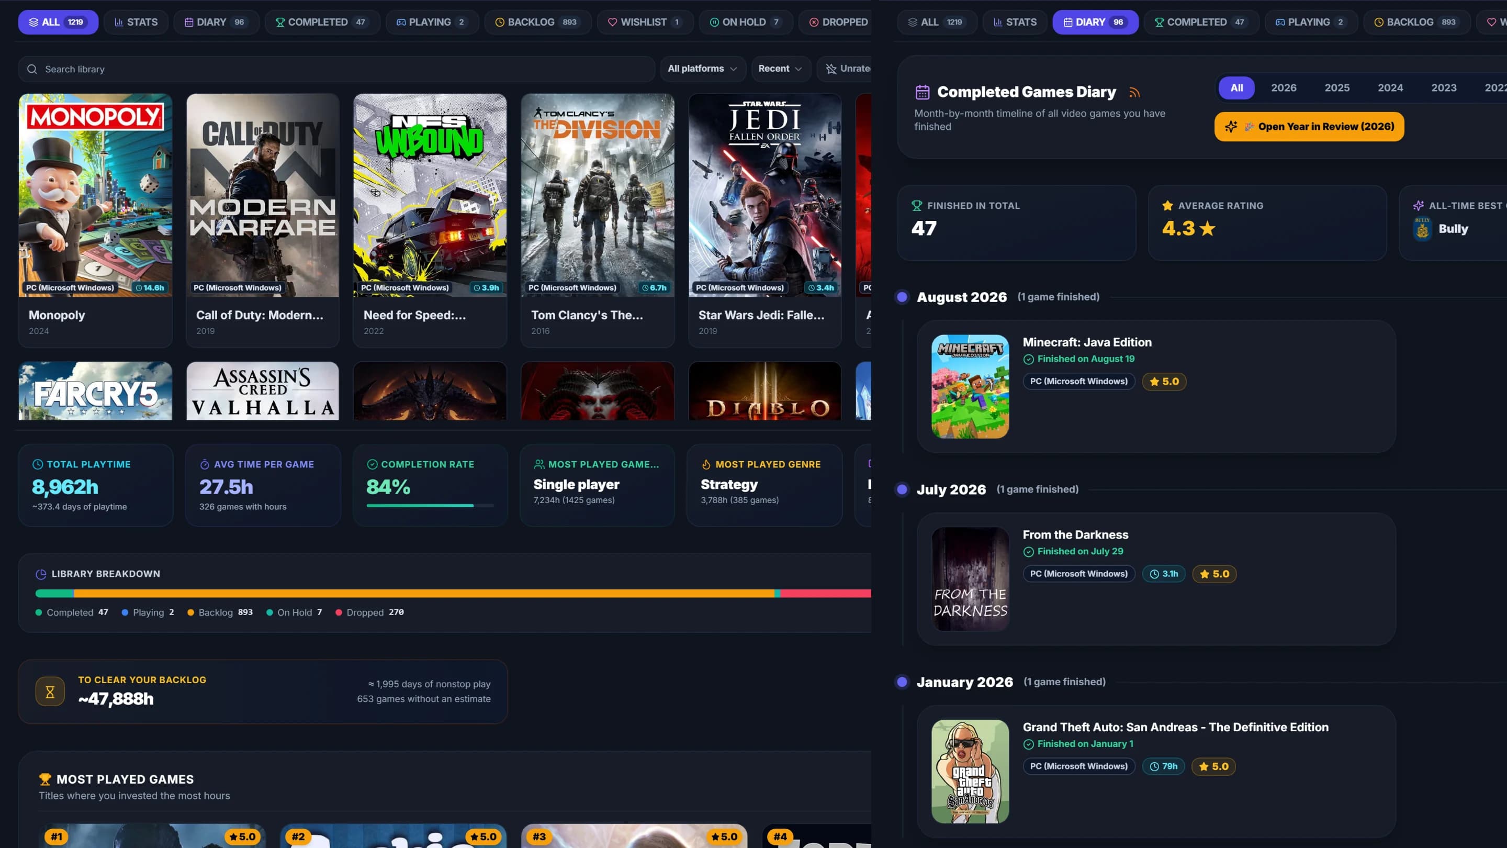The image size is (1507, 848).
Task: Select the All years filter in the diary
Action: pyautogui.click(x=1236, y=88)
